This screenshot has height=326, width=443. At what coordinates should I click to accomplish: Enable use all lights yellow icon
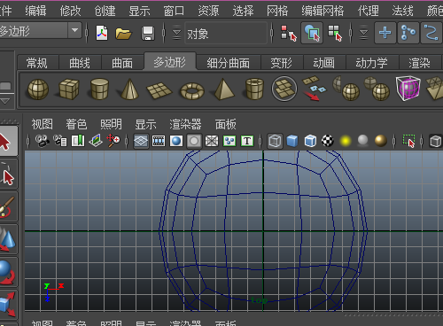point(346,141)
